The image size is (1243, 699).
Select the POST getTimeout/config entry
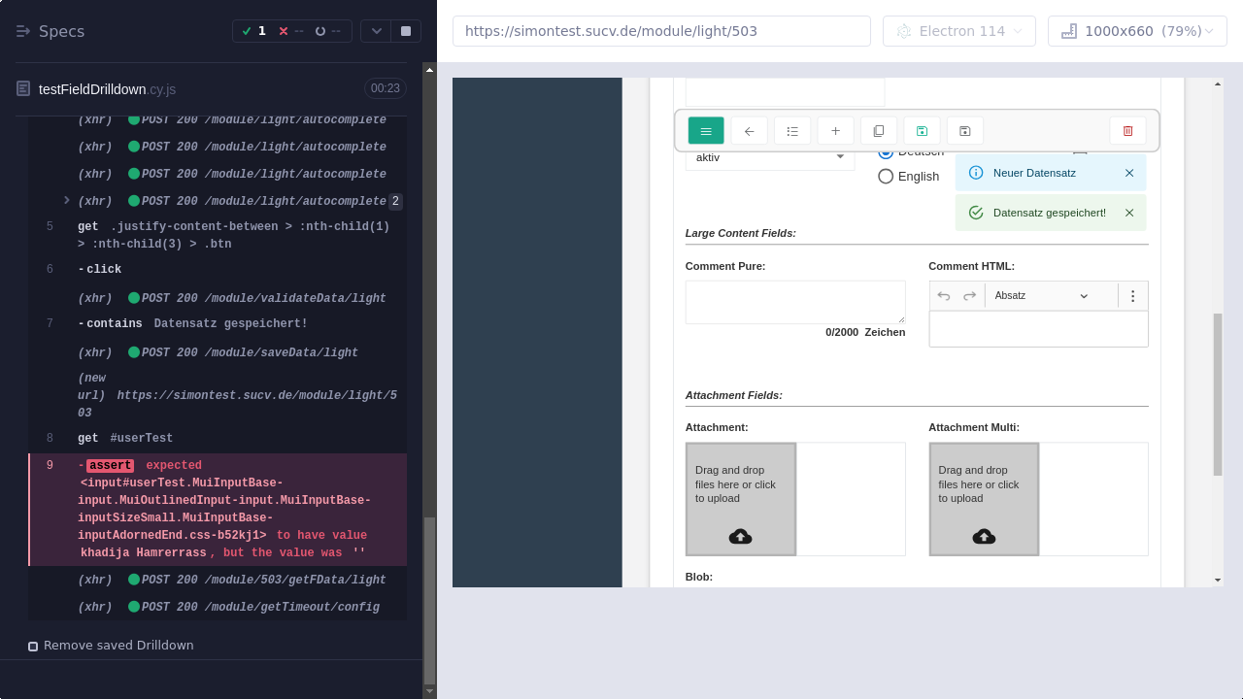tap(218, 607)
